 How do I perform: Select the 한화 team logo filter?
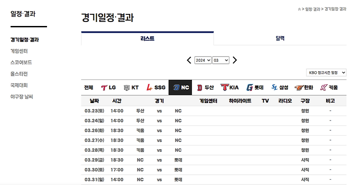304,88
